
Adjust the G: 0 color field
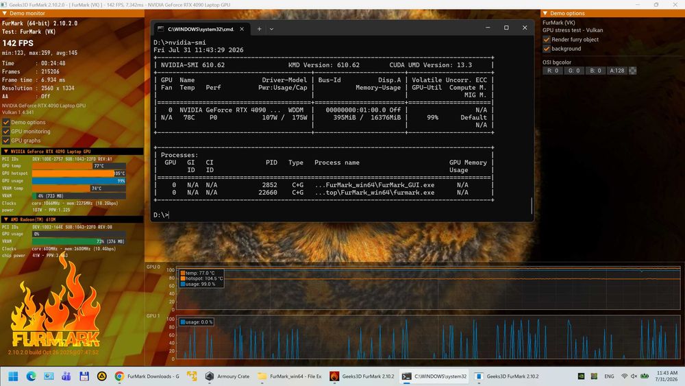[x=573, y=71]
